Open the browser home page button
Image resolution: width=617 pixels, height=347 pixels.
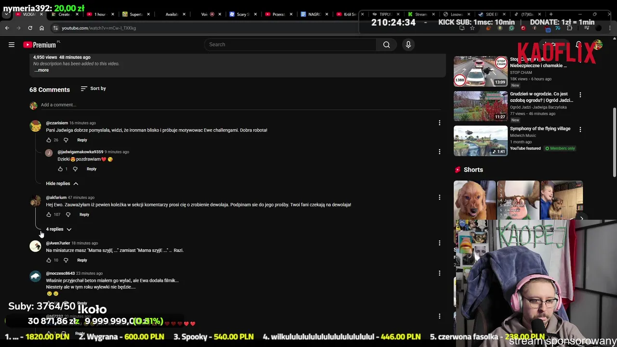pyautogui.click(x=41, y=28)
